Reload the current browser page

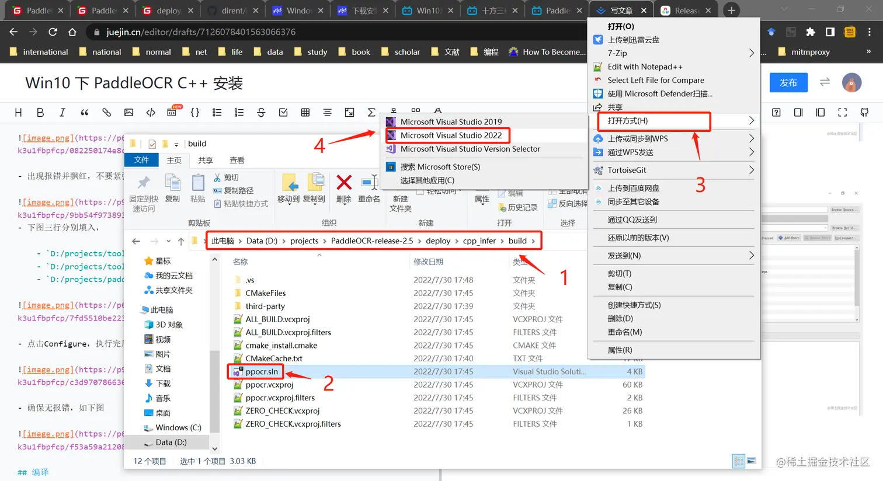point(53,32)
